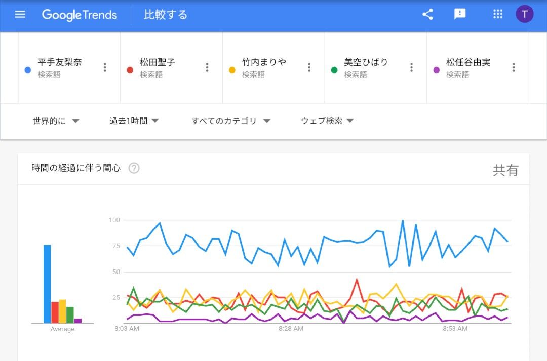This screenshot has height=361, width=547.
Task: Click the blue average bar
Action: 47,284
